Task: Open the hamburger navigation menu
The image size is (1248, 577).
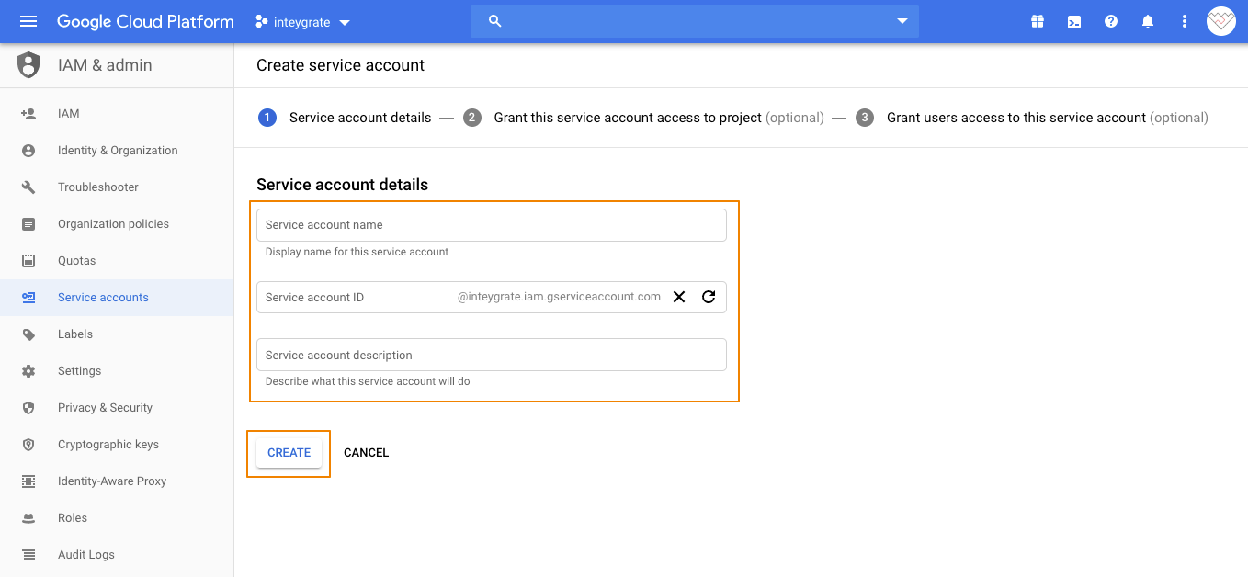Action: [28, 21]
